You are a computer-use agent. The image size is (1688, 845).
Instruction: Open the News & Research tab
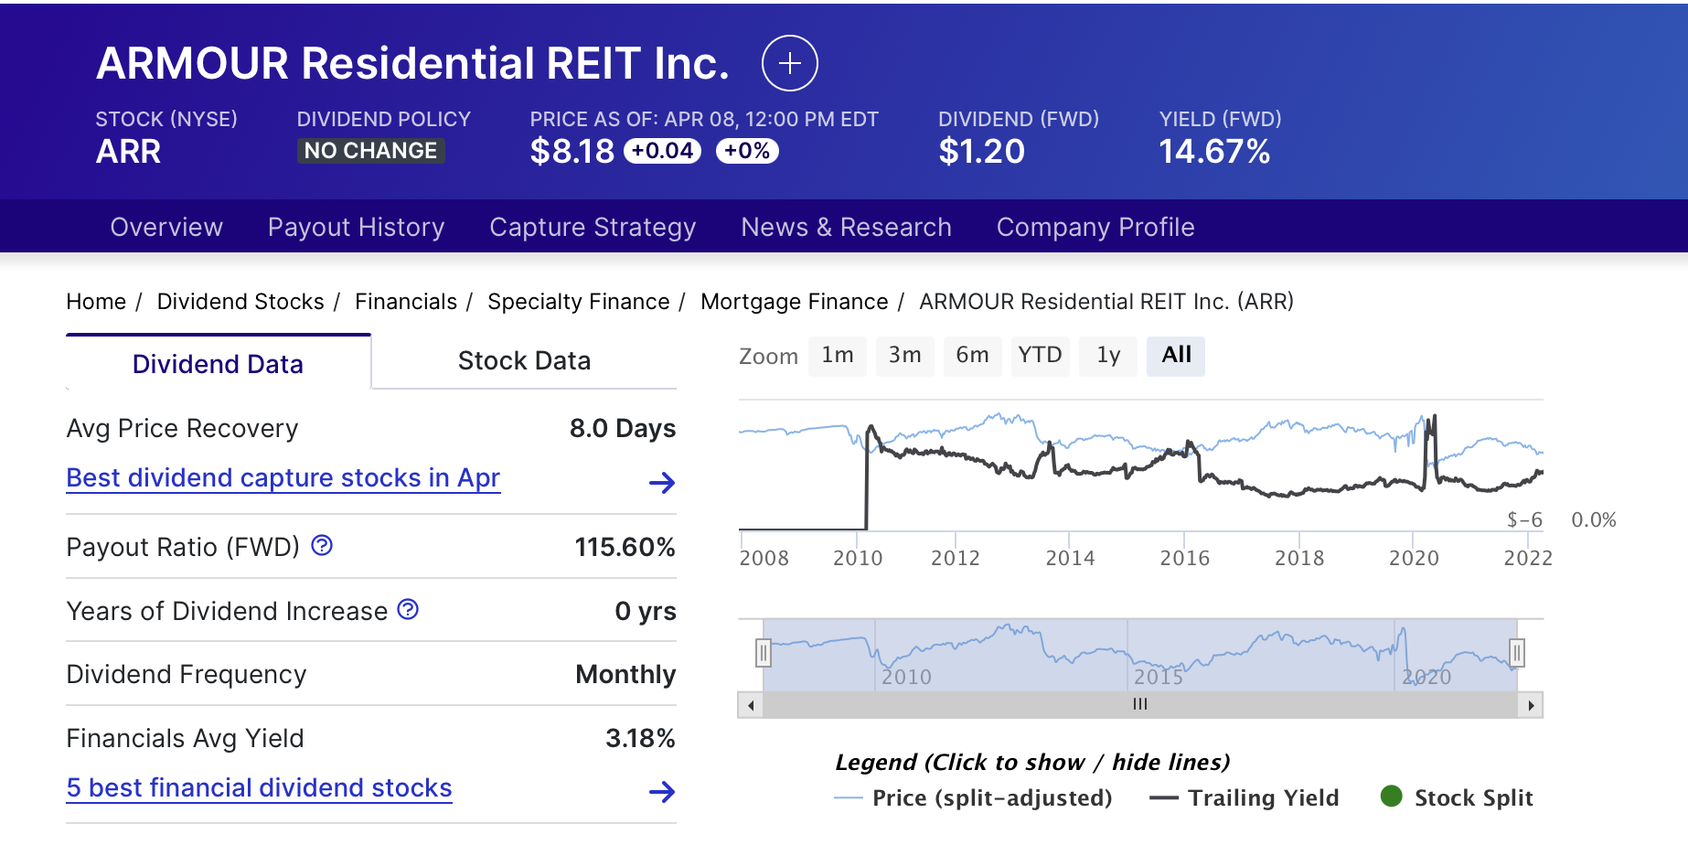tap(846, 227)
